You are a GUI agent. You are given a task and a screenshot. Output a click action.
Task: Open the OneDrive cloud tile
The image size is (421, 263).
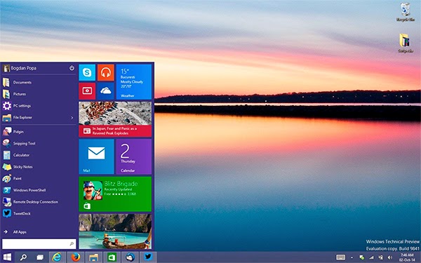(106, 91)
